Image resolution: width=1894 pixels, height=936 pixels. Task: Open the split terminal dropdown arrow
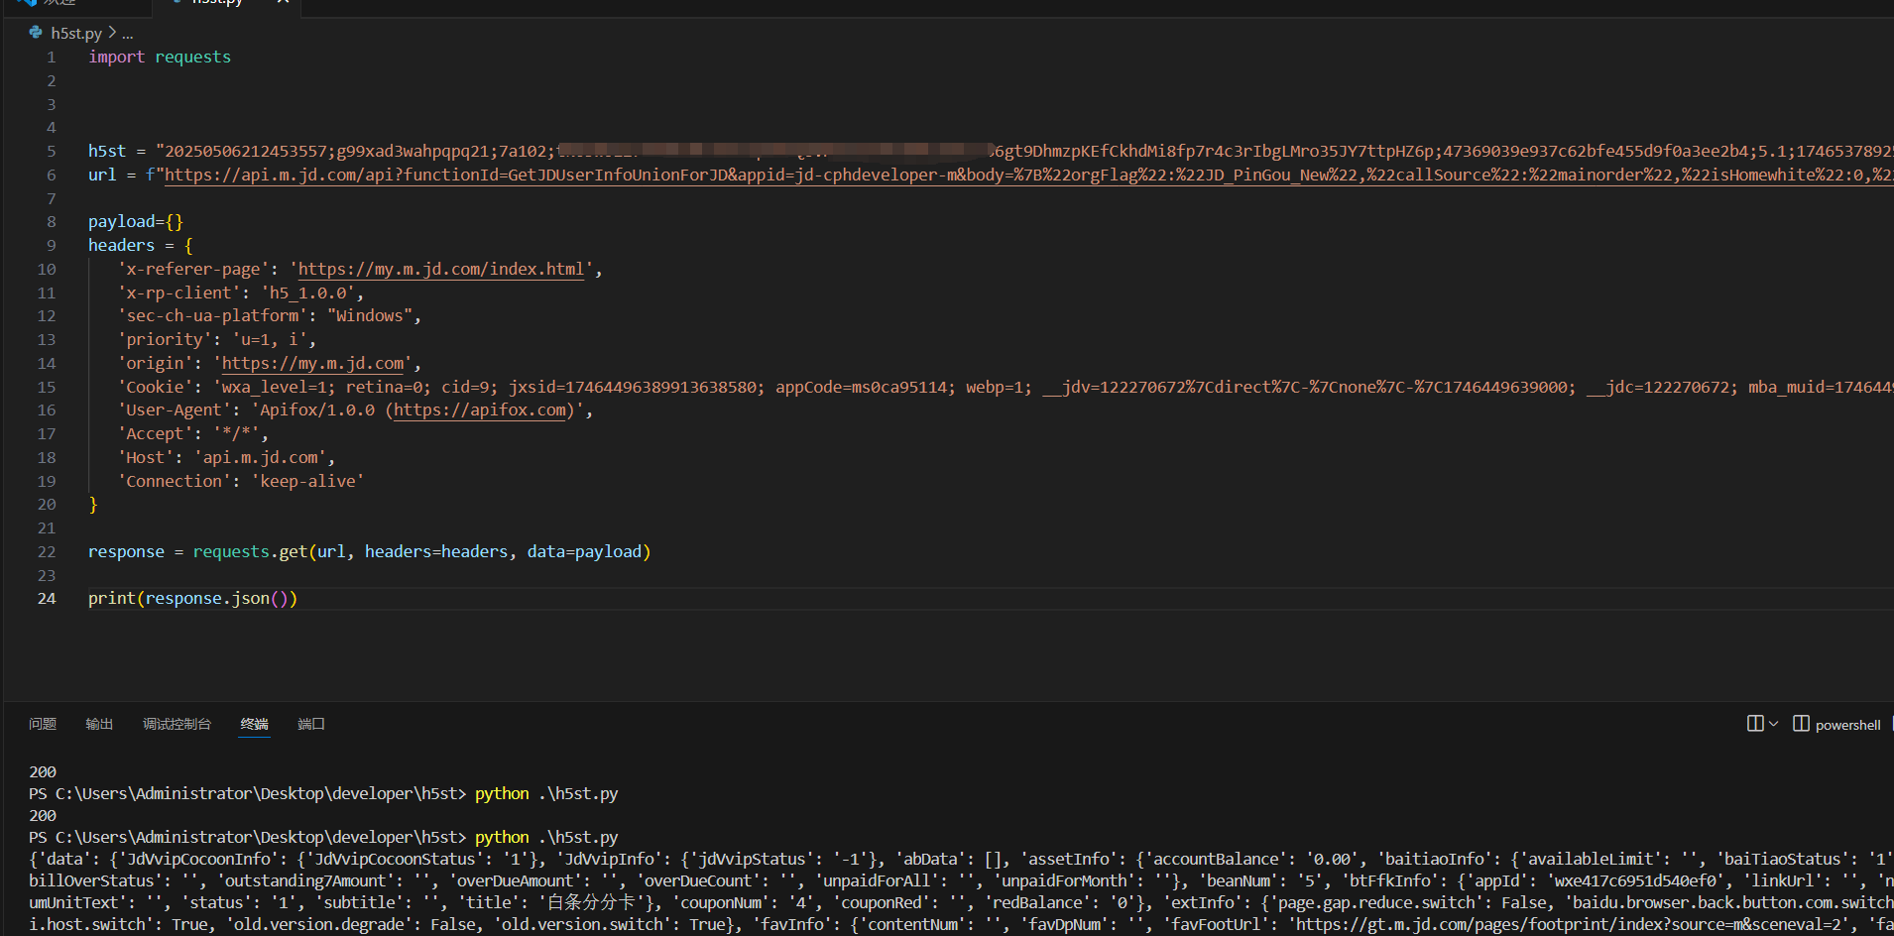click(x=1774, y=724)
